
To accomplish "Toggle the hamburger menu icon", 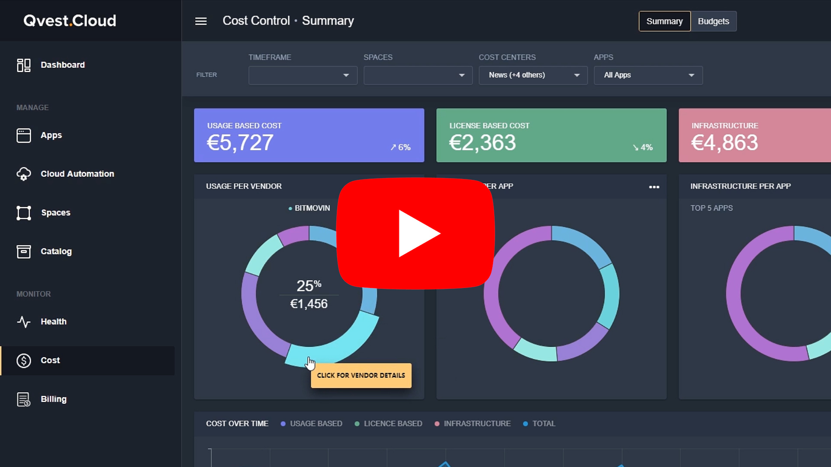I will tap(201, 21).
